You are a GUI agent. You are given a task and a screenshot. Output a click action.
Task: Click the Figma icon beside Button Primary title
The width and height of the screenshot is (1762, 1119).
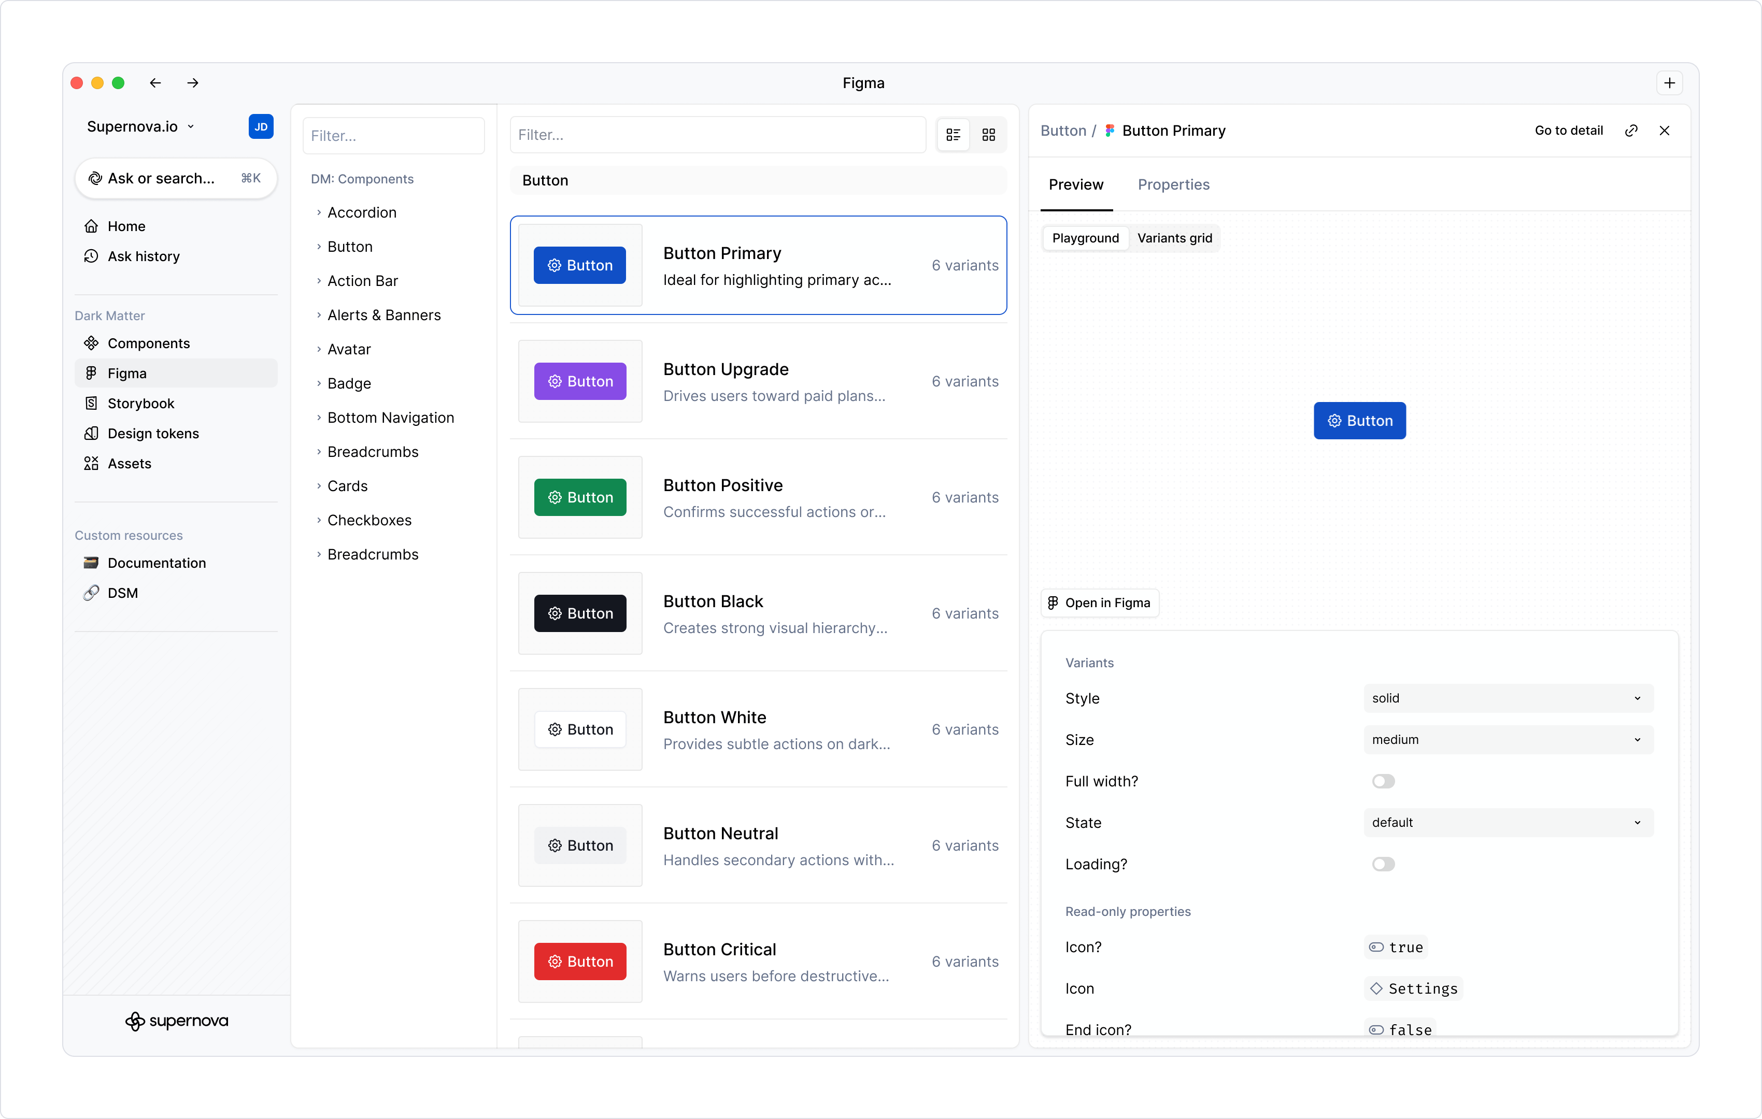pyautogui.click(x=1110, y=130)
